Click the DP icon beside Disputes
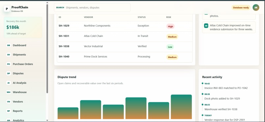Viewport: 265px width, 122px height. coord(9,73)
